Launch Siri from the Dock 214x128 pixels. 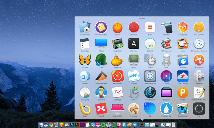point(46,125)
